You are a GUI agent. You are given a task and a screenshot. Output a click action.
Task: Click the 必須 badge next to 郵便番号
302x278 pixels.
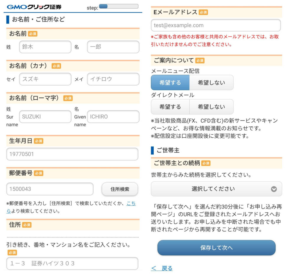(39, 173)
